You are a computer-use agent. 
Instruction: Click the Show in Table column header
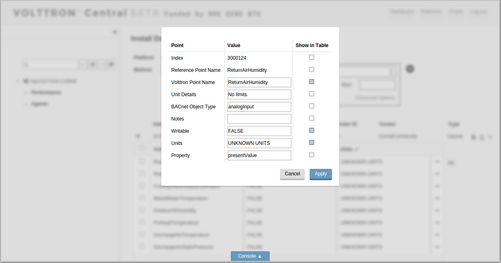[x=312, y=45]
